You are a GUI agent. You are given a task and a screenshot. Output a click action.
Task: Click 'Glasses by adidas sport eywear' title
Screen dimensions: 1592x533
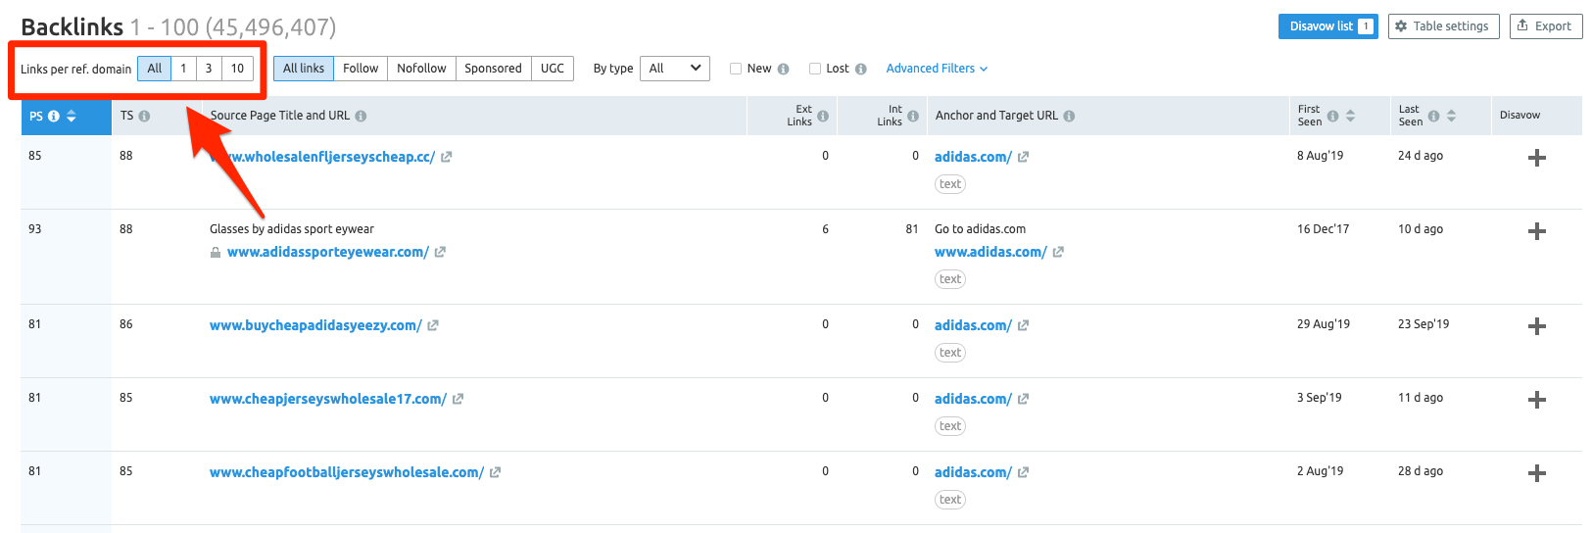coord(292,229)
